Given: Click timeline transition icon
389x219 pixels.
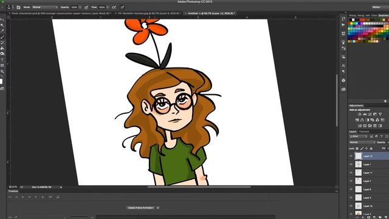Looking at the screenshot, I should (x=57, y=197).
